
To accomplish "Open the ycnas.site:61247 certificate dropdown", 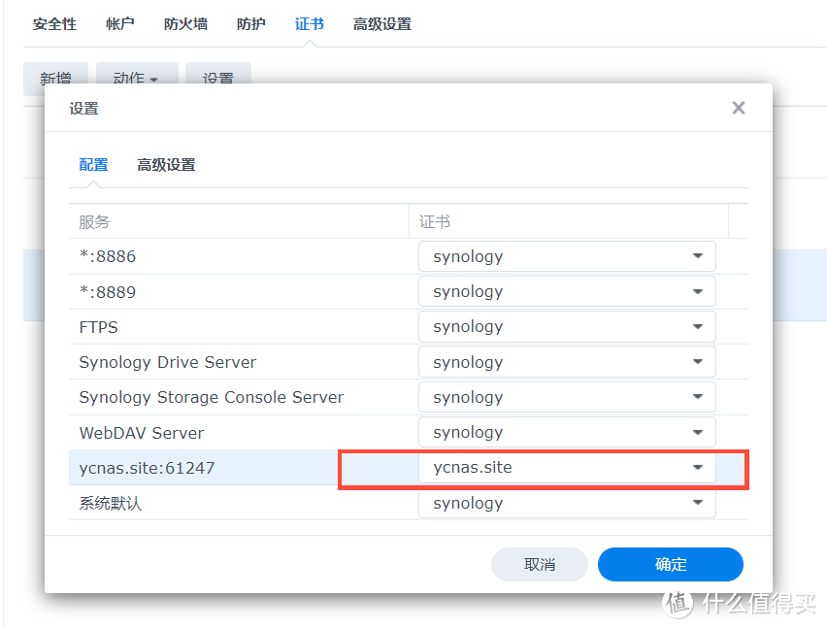I will 567,468.
